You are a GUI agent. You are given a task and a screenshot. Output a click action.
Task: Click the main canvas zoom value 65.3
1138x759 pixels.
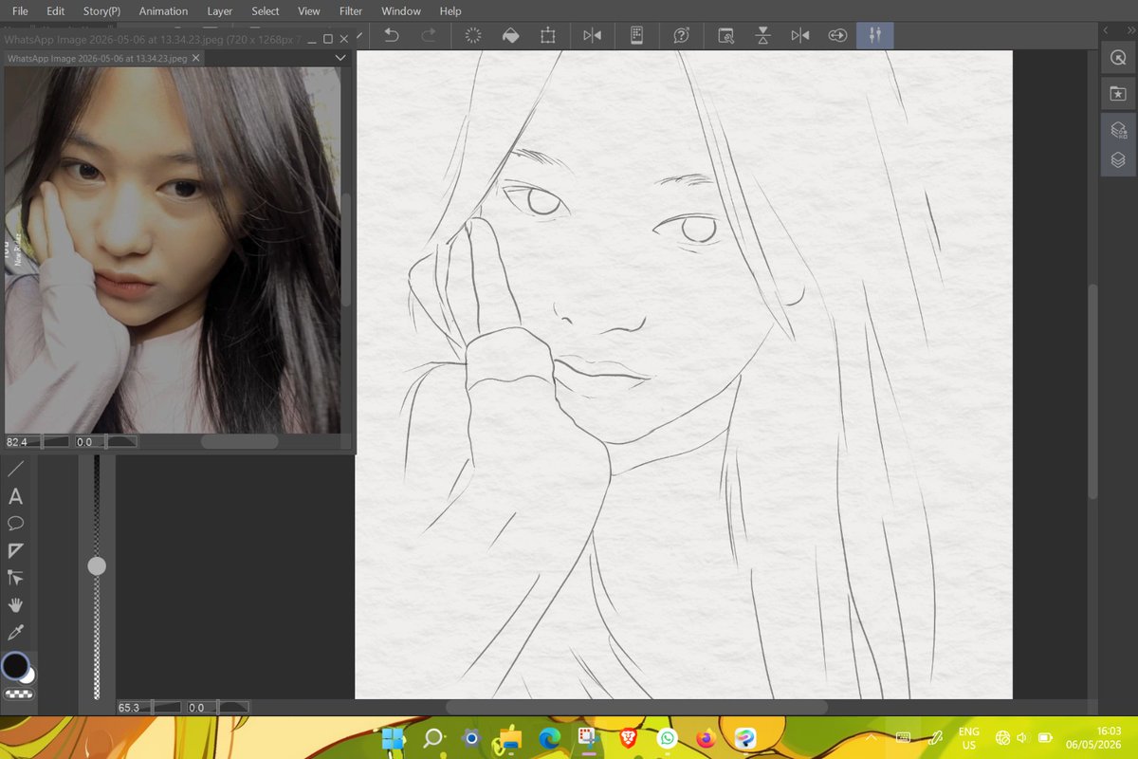coord(129,708)
